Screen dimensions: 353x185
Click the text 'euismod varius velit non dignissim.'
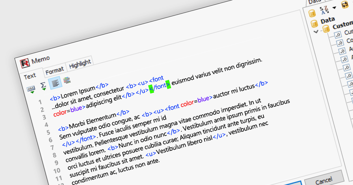pos(217,71)
